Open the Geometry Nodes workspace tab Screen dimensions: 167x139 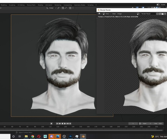[80, 5]
